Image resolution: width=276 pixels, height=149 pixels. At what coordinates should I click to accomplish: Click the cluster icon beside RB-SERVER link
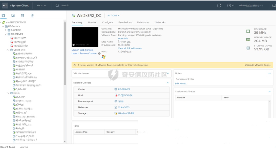tap(116, 89)
